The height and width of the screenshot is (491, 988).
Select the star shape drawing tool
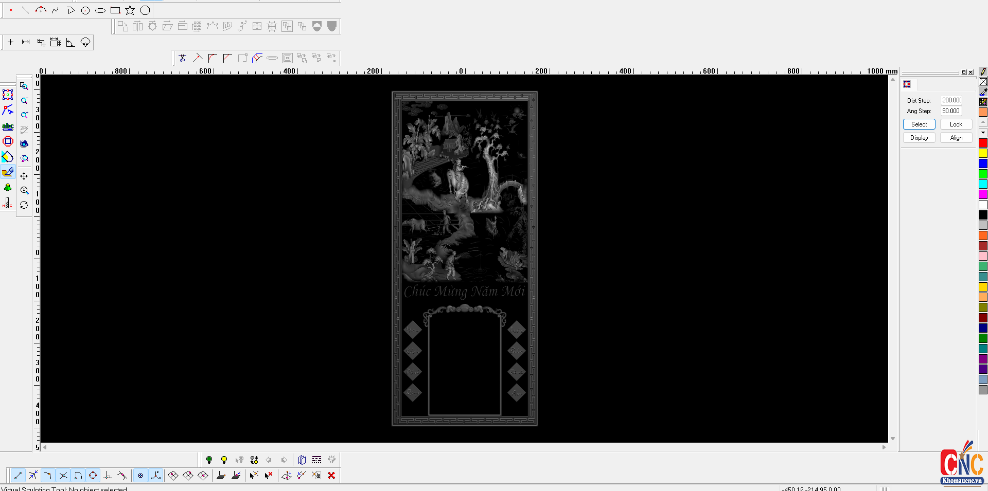[130, 10]
